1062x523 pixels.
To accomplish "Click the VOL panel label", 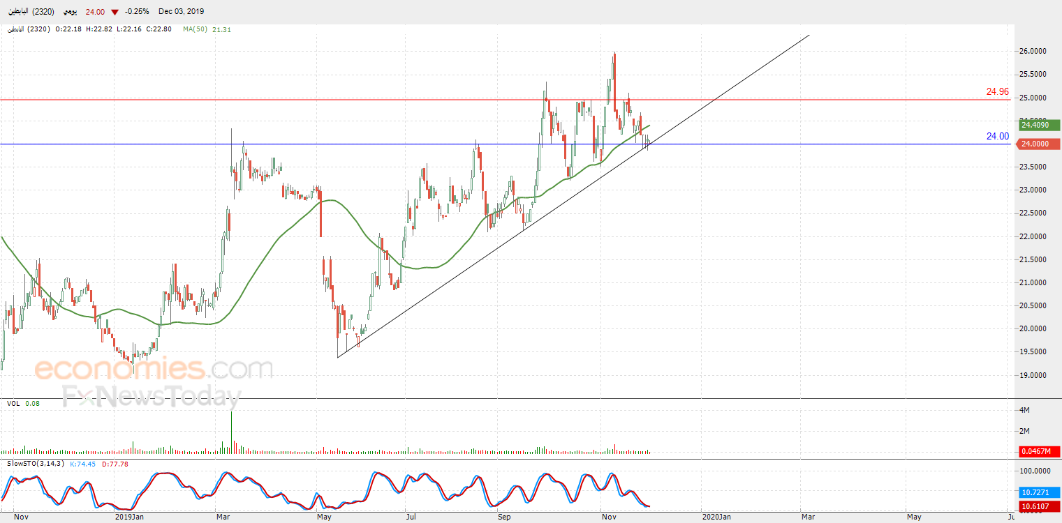I will point(13,403).
